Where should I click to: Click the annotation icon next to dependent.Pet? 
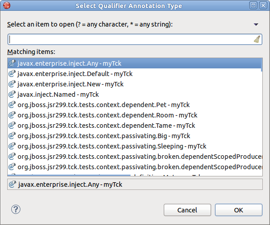click(13, 105)
